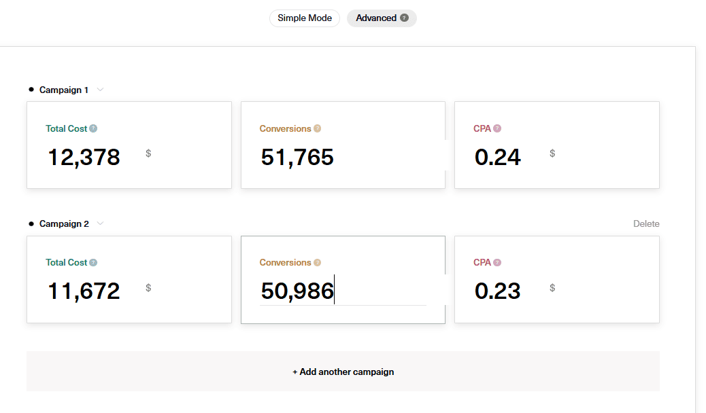Click Campaign 2 Total Cost help icon
This screenshot has height=413, width=706.
tap(93, 262)
